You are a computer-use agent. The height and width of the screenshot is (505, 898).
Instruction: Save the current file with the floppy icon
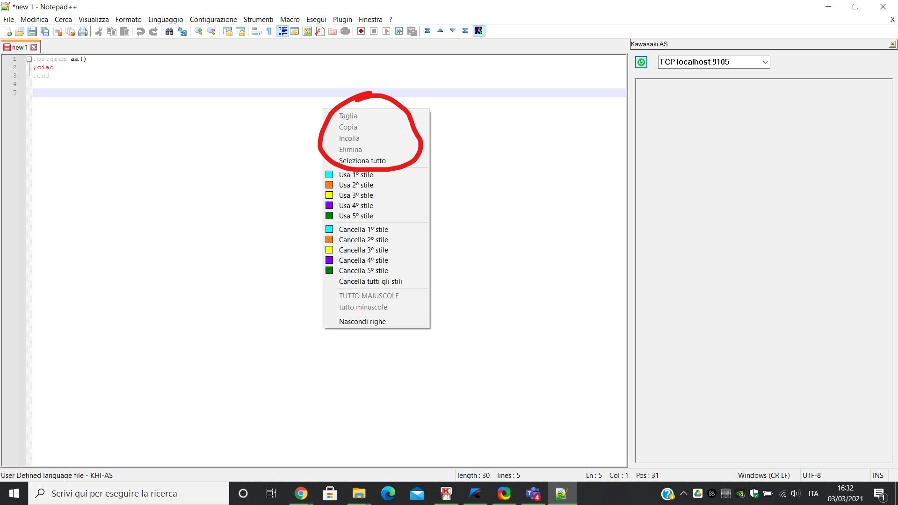coord(32,31)
